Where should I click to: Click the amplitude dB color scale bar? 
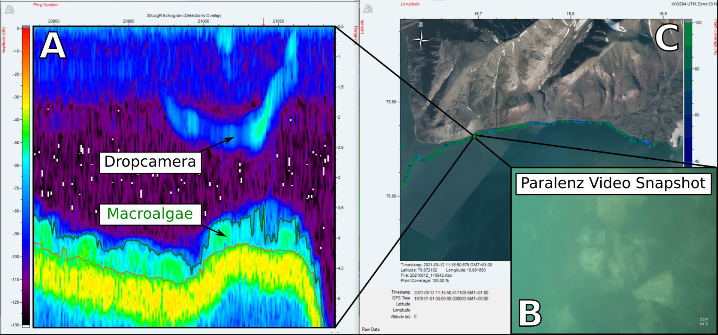point(26,176)
